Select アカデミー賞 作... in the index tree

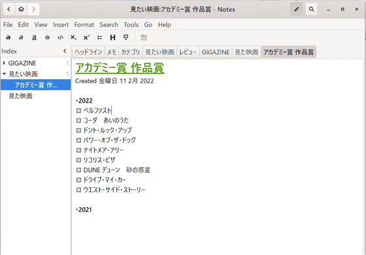(35, 85)
